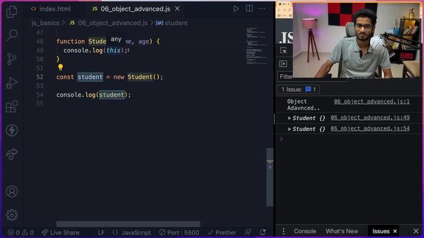Screen dimensions: 424x238
Task: Open the Manage gear icon
Action: pyautogui.click(x=12, y=215)
